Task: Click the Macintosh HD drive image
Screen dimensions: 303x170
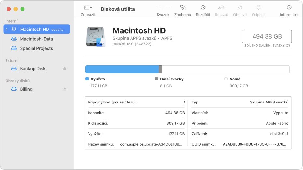Action: click(x=96, y=36)
